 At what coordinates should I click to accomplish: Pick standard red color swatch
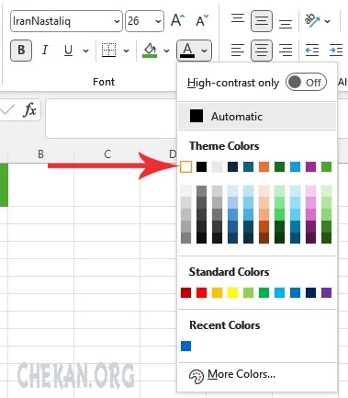point(201,292)
